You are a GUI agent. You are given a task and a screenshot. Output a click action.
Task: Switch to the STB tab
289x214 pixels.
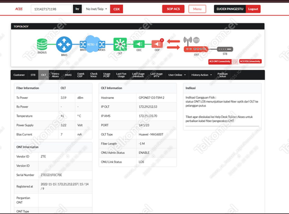[x=33, y=75]
